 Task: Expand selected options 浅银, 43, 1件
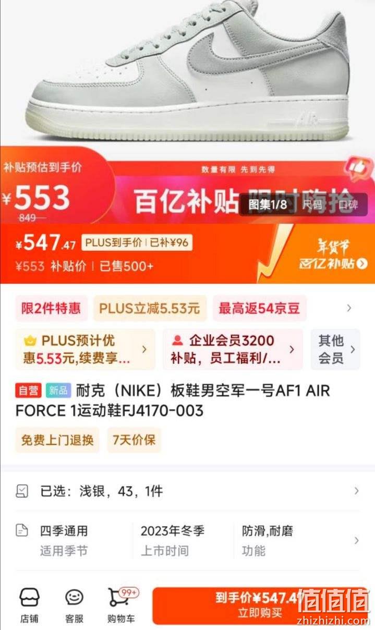tap(187, 491)
